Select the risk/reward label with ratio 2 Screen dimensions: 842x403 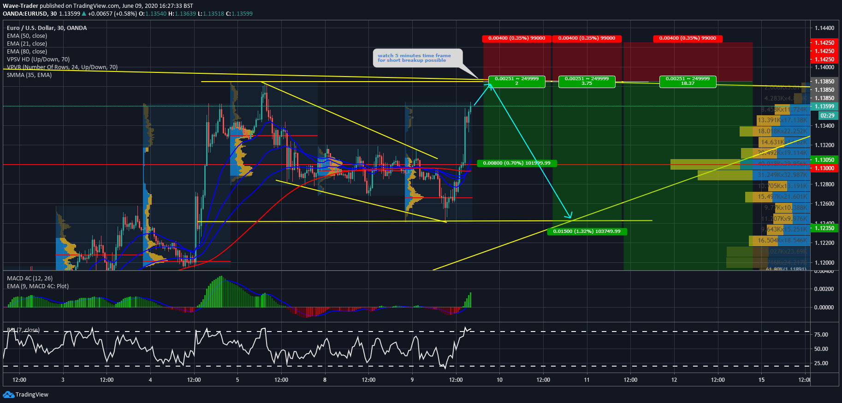[516, 81]
